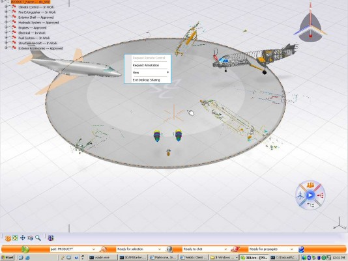348x261 pixels.
Task: Click the orange people icon in bottom toolbar
Action: (x=8, y=238)
